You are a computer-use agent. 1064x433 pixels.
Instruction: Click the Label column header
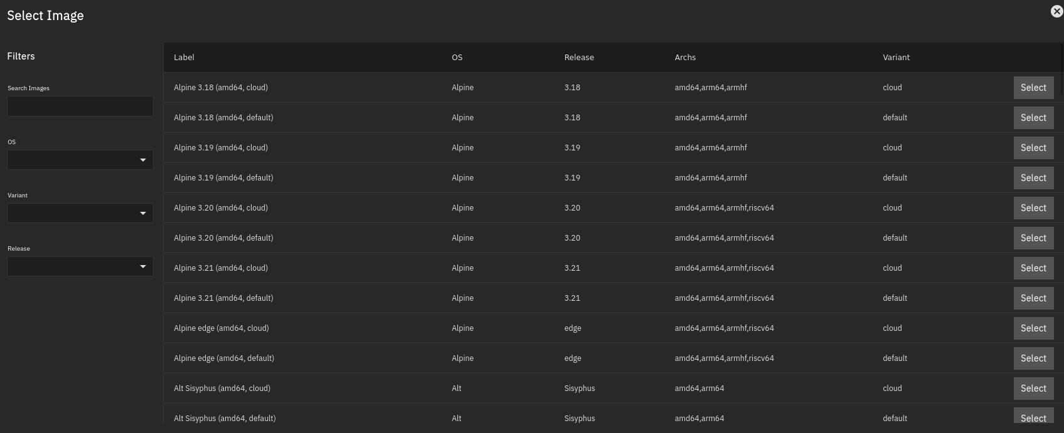pyautogui.click(x=184, y=57)
